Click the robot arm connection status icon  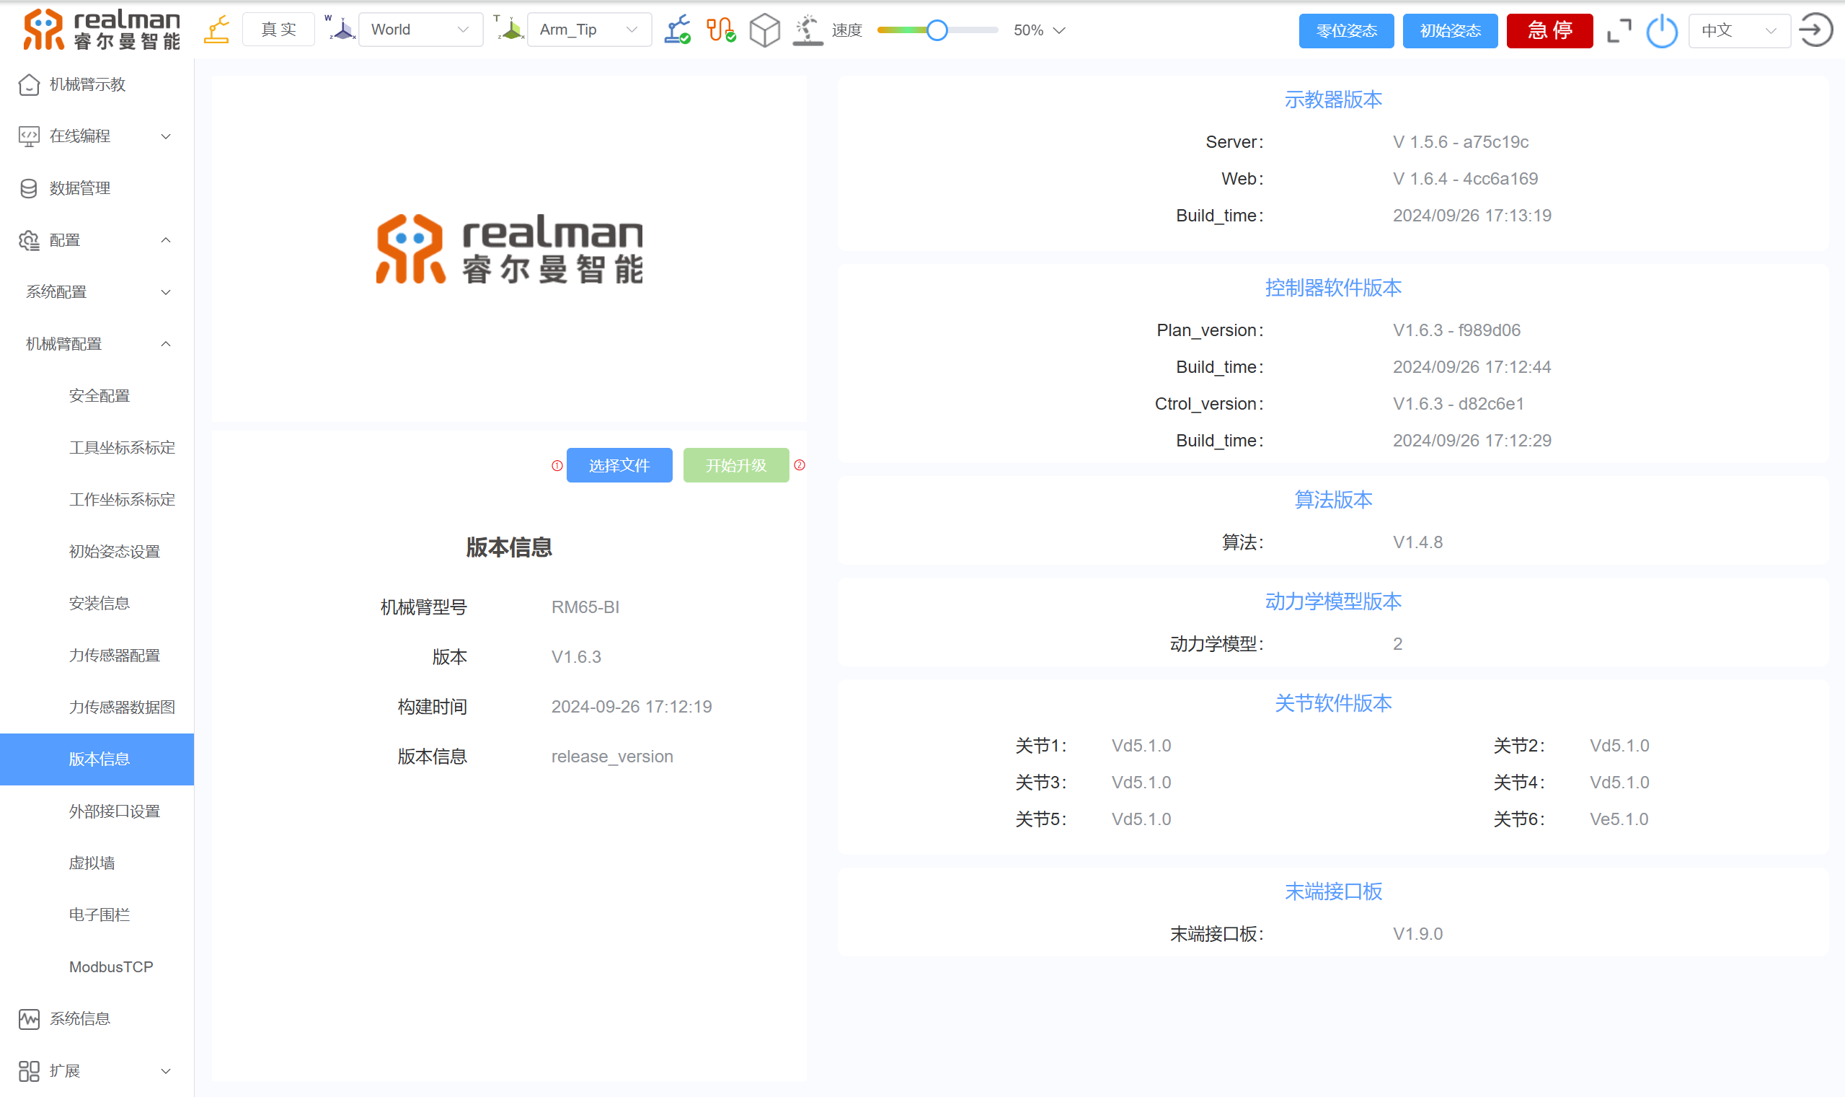(x=677, y=30)
